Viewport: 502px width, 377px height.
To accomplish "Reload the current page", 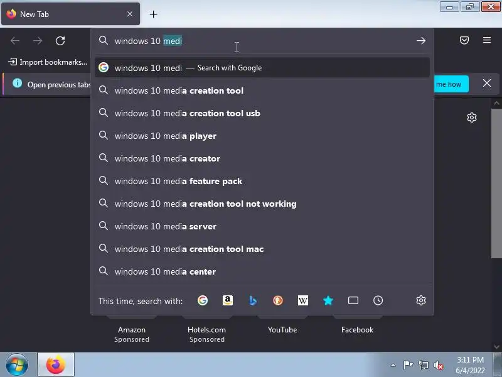I will tap(60, 41).
